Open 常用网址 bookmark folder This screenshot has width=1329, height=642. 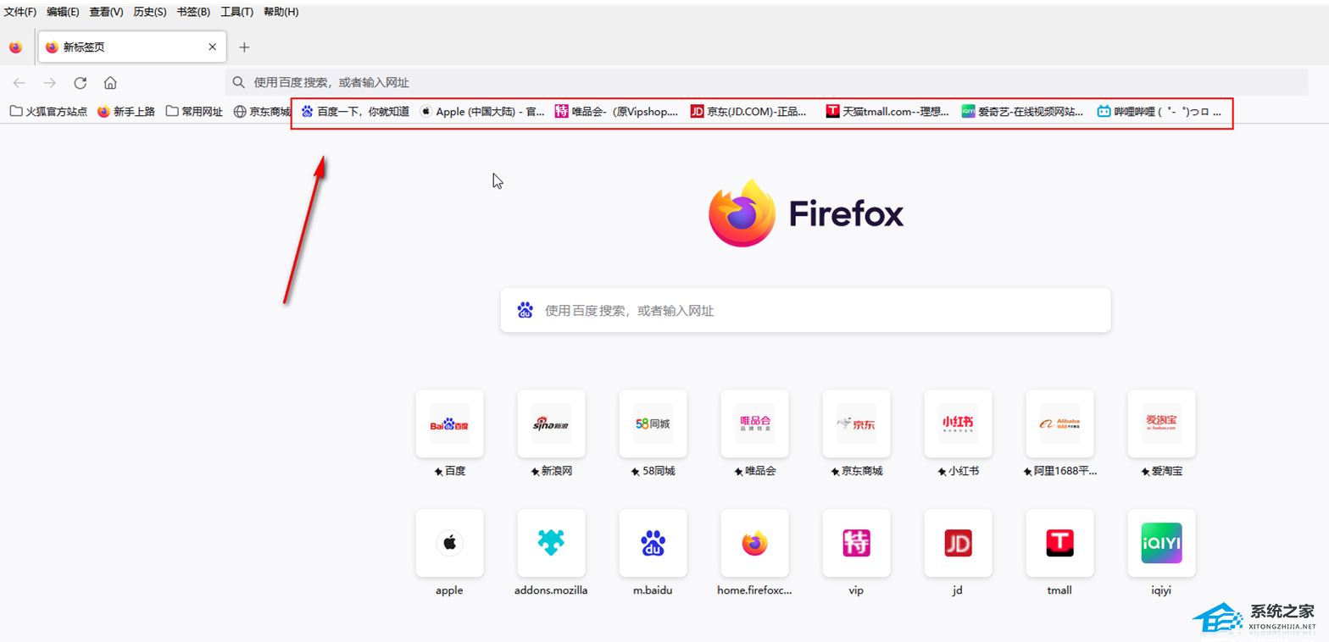194,111
